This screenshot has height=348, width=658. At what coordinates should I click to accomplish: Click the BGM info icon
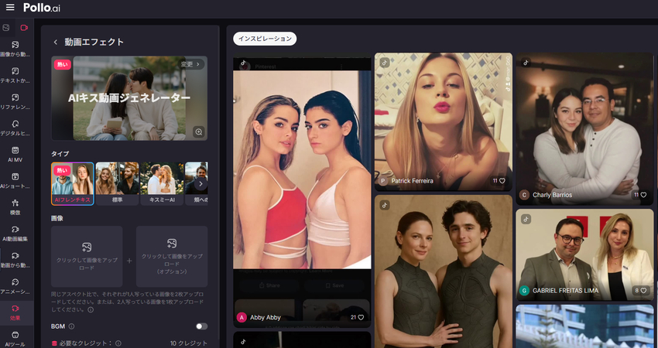[x=71, y=326]
